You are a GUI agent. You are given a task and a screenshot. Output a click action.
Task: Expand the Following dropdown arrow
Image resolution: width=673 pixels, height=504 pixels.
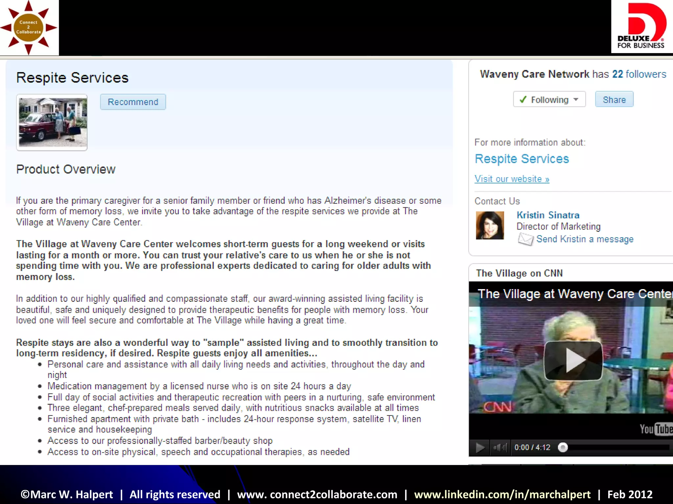576,99
